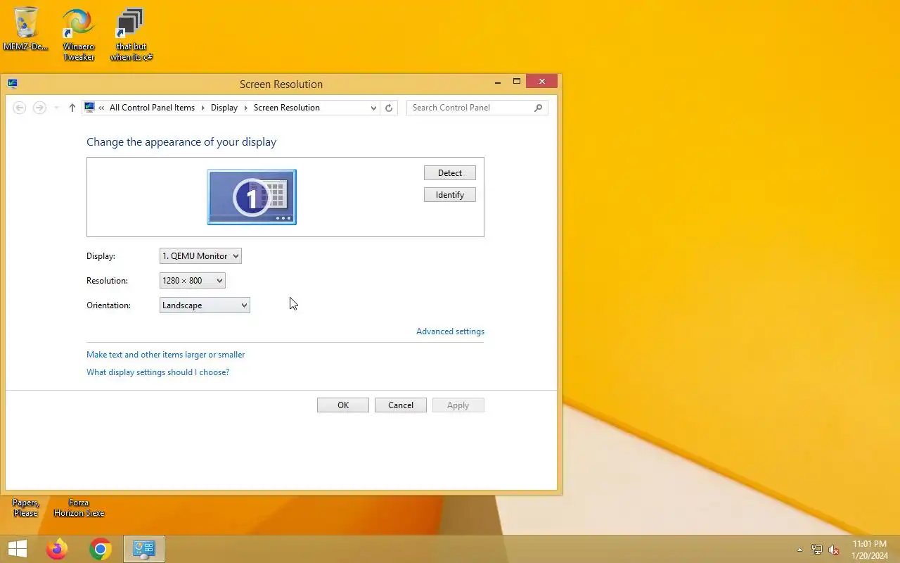Click the Screen Resolution window title icon
Viewport: 900px width, 563px height.
(13, 84)
